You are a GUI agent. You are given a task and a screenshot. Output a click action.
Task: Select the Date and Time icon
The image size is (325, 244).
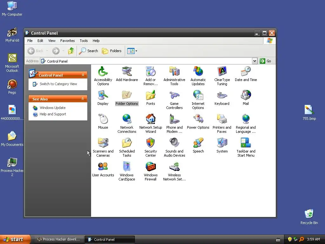click(246, 72)
